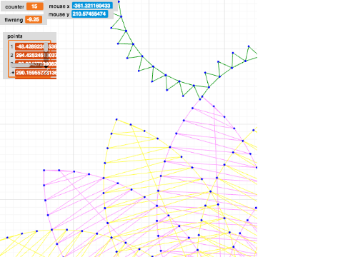This screenshot has height=257, width=343.
Task: Click the plus icon in points list
Action: click(x=13, y=73)
